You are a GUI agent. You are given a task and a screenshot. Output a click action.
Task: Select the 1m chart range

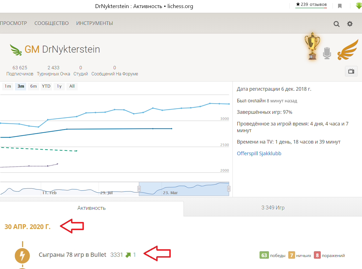(x=8, y=86)
